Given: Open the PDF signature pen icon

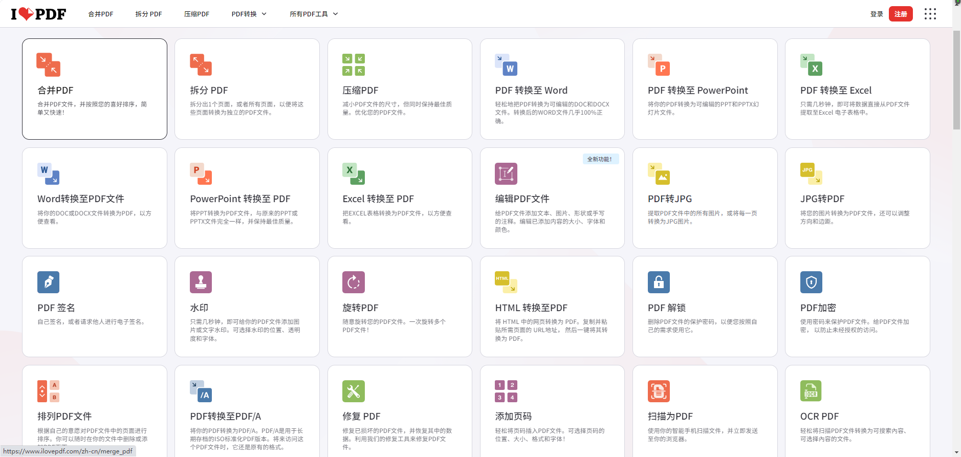Looking at the screenshot, I should (49, 282).
